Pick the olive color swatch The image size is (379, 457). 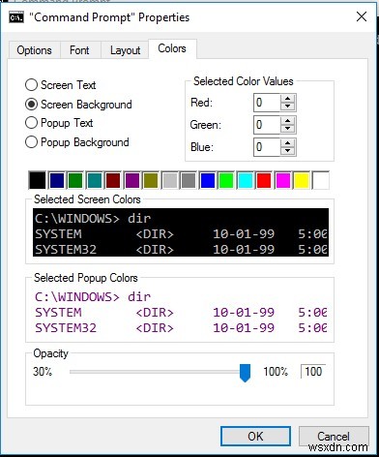[151, 180]
